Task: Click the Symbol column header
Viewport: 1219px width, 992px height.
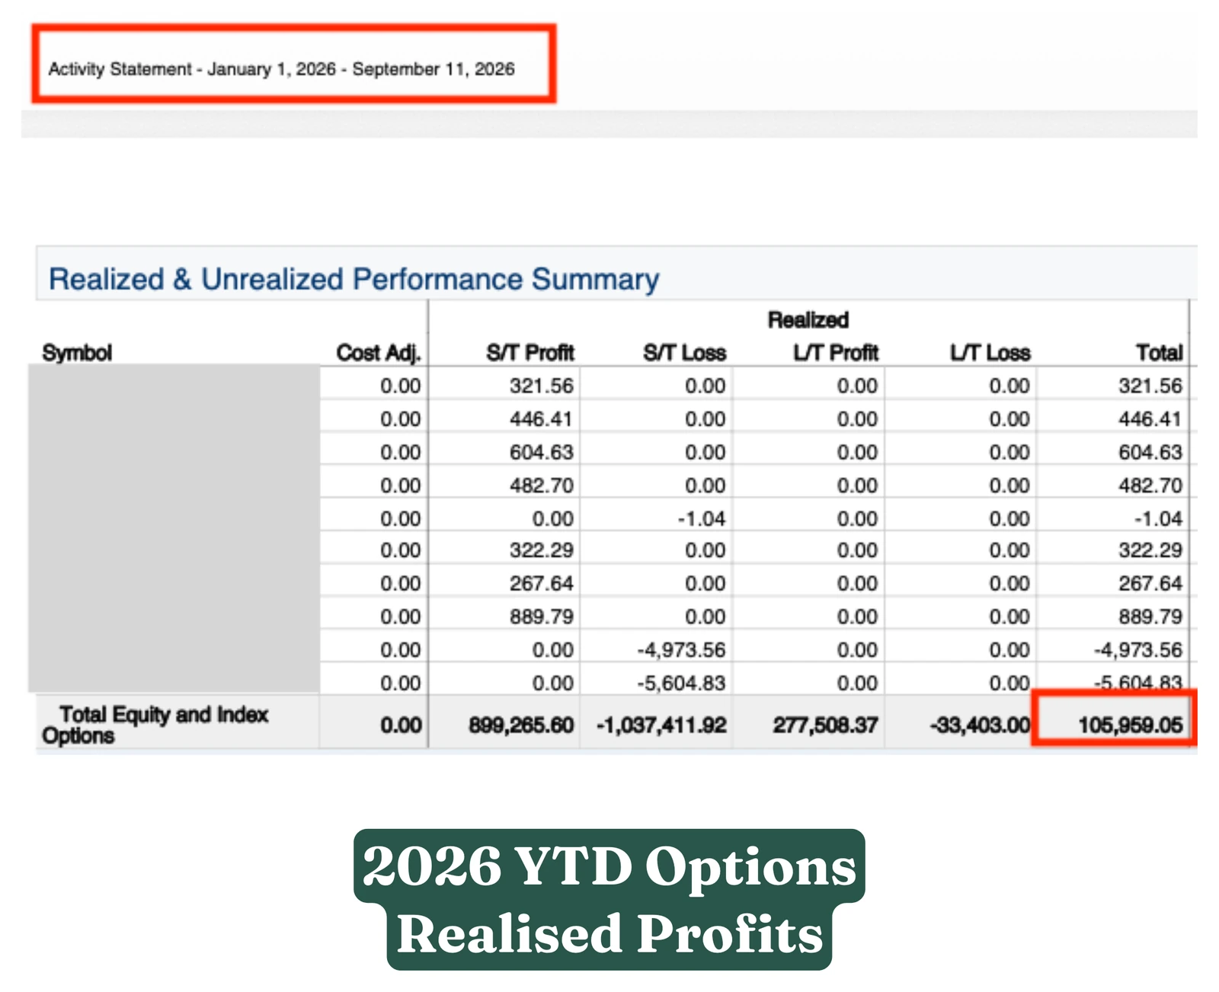Action: pyautogui.click(x=77, y=353)
